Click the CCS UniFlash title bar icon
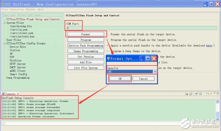This screenshot has width=221, height=131. [2, 4]
